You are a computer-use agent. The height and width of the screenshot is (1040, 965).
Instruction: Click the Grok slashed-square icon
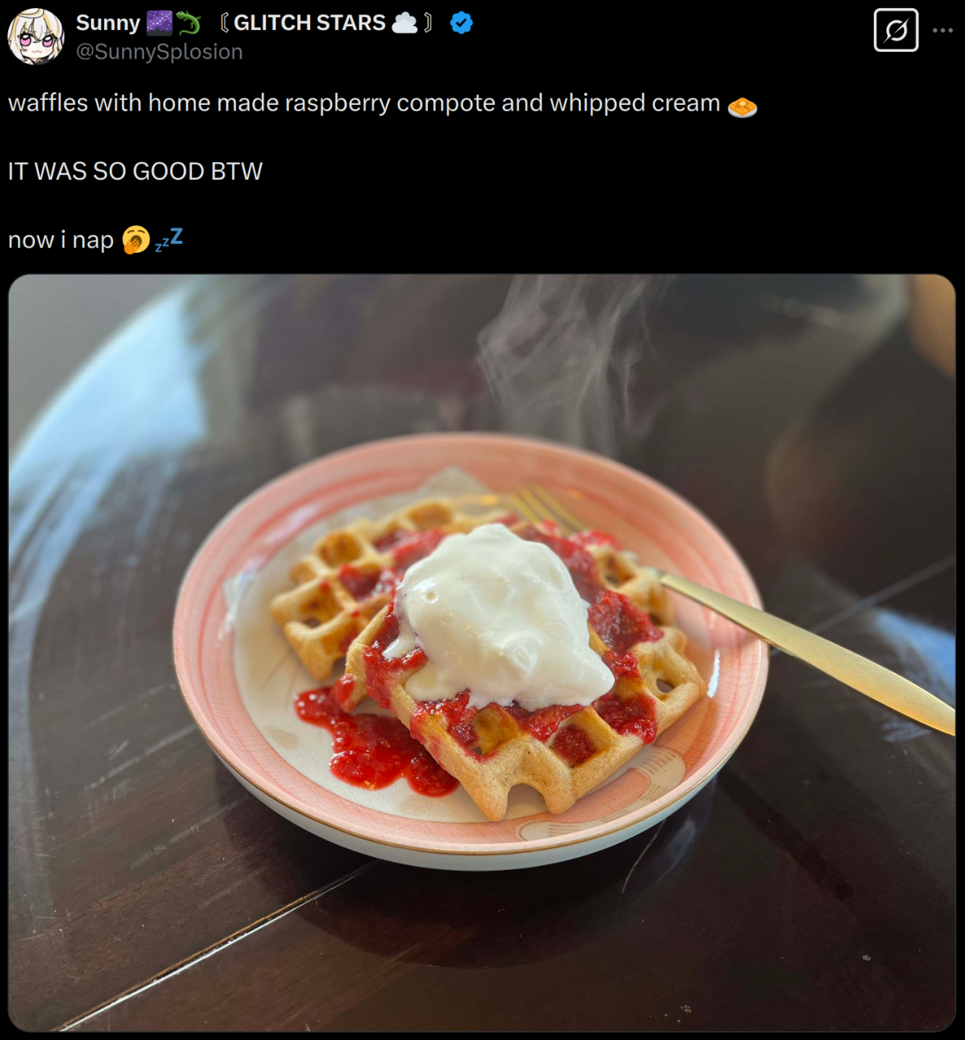[x=896, y=30]
